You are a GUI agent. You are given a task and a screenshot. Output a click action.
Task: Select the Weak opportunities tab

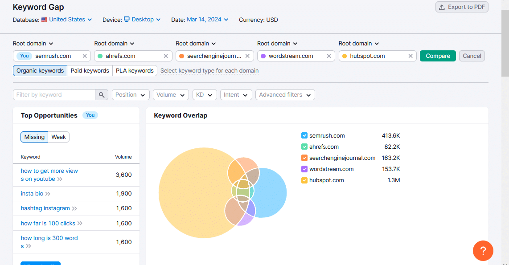58,137
